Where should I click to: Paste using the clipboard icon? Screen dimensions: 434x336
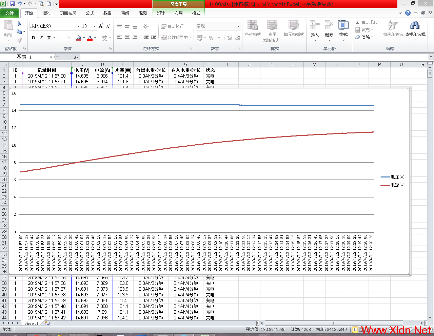pos(8,25)
